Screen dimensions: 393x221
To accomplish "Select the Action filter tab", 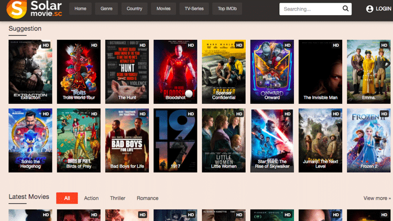I will (91, 198).
